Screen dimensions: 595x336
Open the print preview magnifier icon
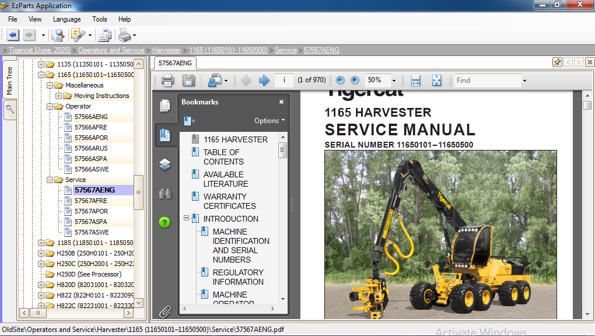tap(58, 36)
